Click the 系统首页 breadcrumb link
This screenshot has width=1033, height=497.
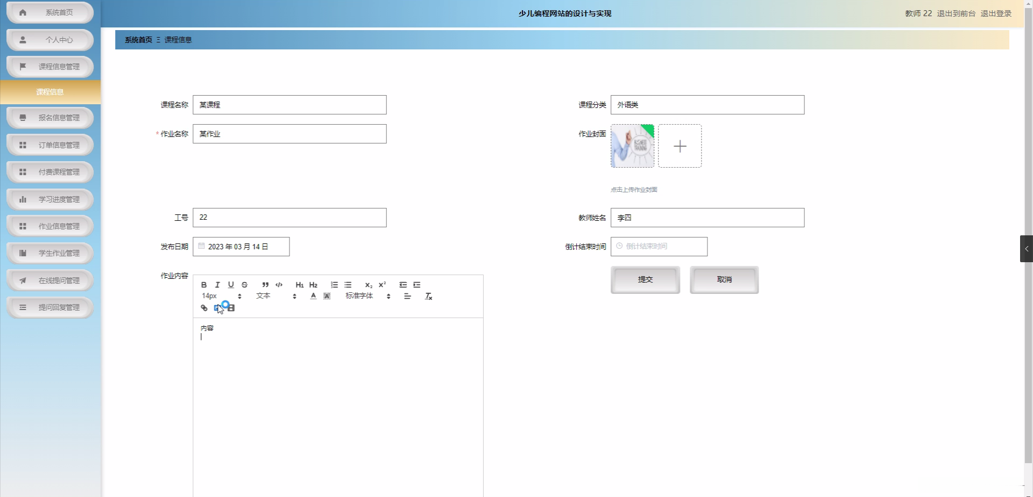tap(138, 40)
